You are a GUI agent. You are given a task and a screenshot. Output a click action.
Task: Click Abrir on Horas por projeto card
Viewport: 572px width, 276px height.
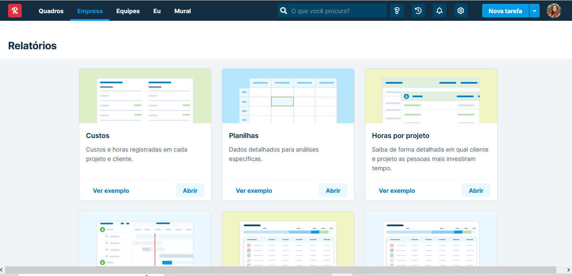pyautogui.click(x=476, y=191)
